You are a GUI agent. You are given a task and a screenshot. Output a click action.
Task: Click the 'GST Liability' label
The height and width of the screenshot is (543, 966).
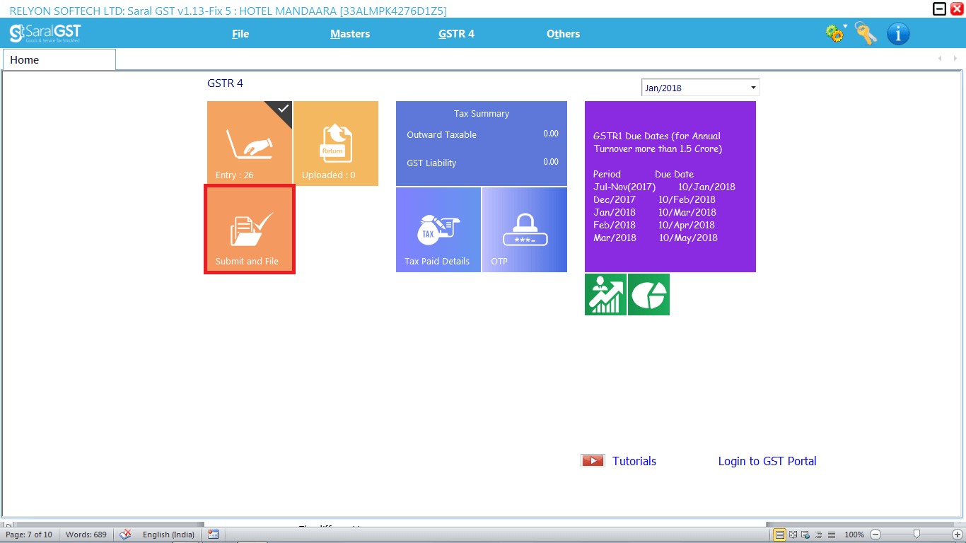(431, 163)
